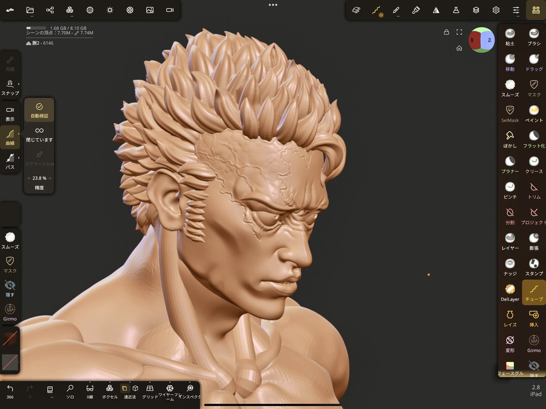The image size is (546, 409).
Task: Toggle 自動検証 auto-validate option
Action: pyautogui.click(x=39, y=110)
